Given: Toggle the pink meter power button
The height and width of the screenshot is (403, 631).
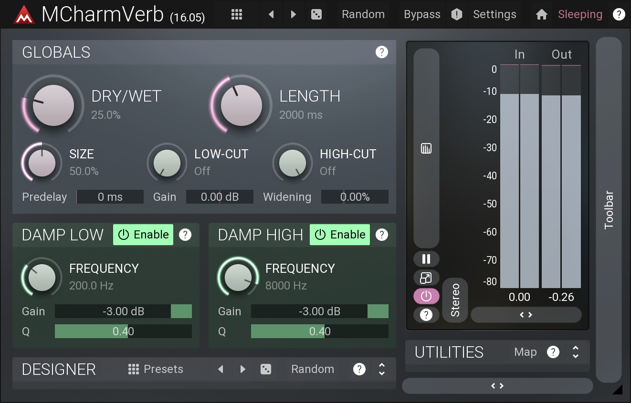Looking at the screenshot, I should click(426, 296).
